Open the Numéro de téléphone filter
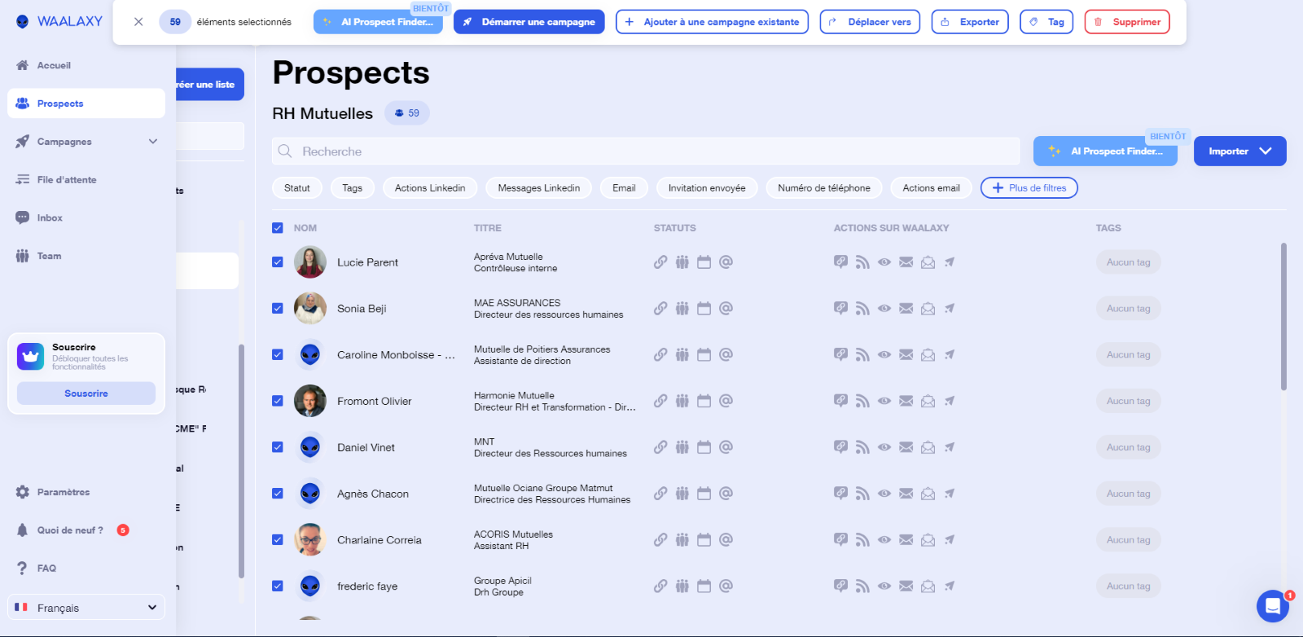1303x637 pixels. [x=824, y=188]
